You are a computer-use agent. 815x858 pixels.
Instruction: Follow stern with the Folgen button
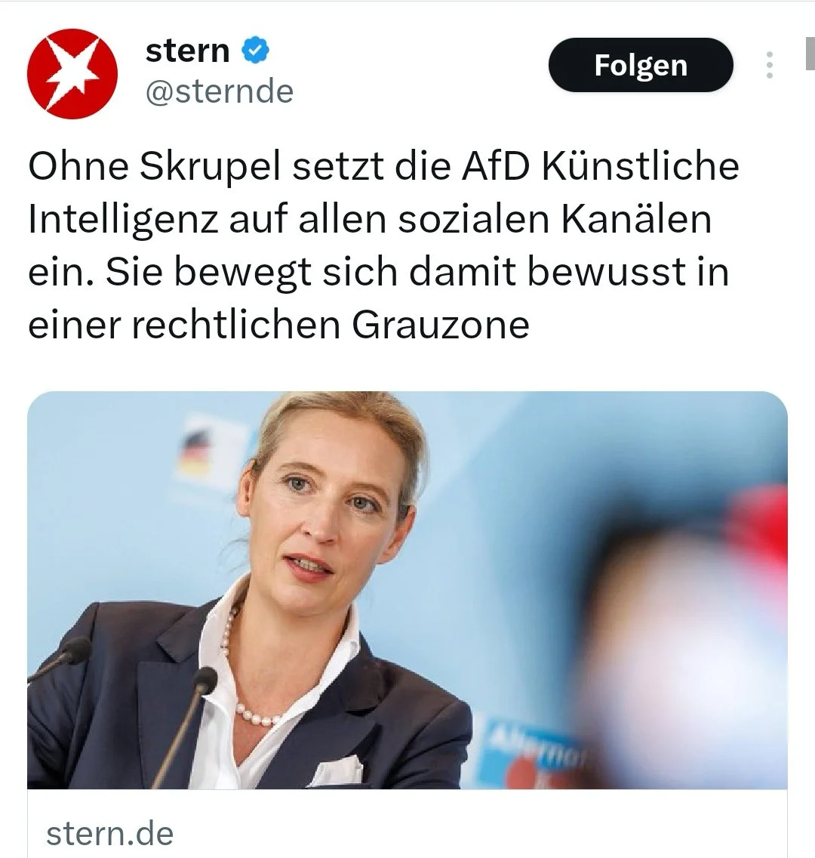pyautogui.click(x=641, y=65)
